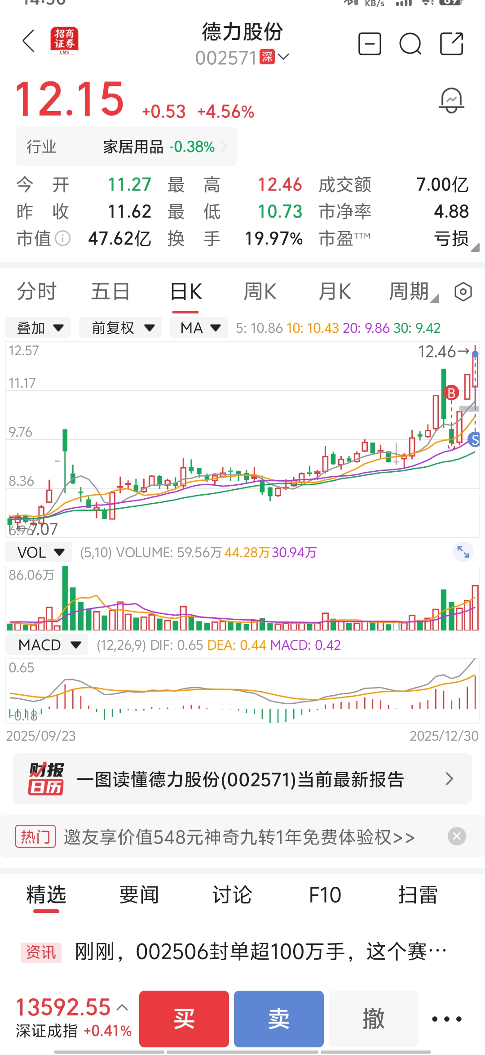Open news 刚刚，002506封单超100万手
This screenshot has height=1055, width=485.
tap(260, 952)
